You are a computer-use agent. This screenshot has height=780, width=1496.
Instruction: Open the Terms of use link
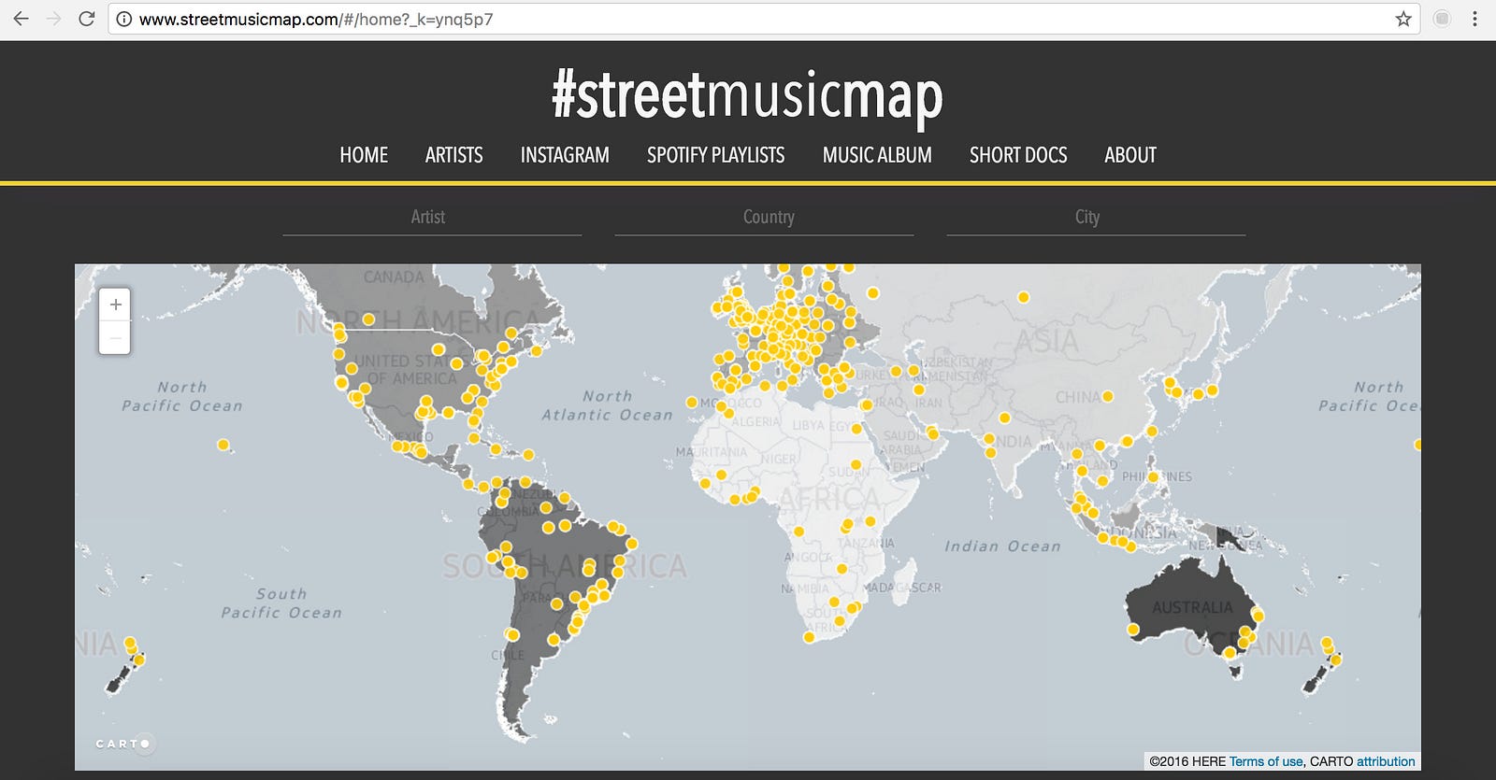coord(1266,761)
